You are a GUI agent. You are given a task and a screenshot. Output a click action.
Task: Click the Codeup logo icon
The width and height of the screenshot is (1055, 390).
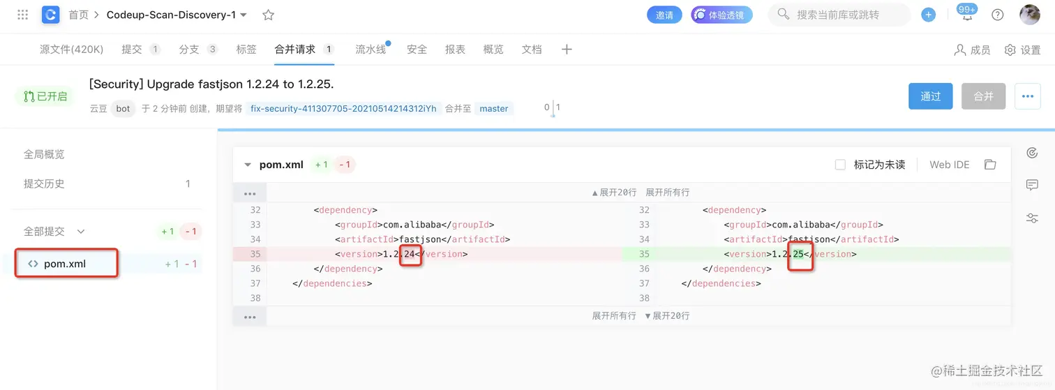(x=50, y=15)
